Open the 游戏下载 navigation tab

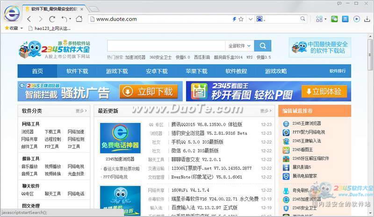117,71
